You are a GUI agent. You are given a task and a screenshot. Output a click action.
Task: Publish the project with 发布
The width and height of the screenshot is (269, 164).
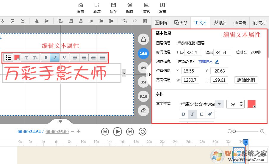pyautogui.click(x=162, y=8)
